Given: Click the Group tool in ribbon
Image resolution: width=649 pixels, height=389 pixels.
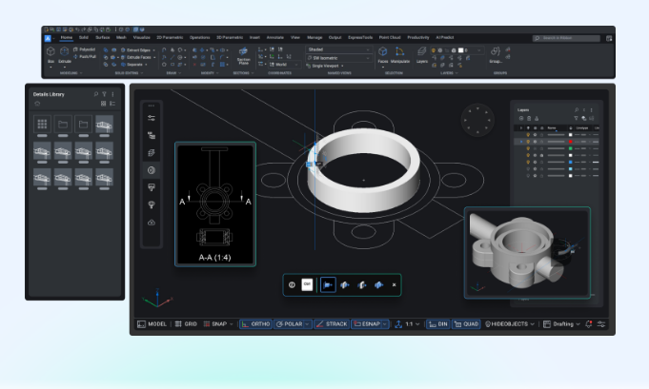Looking at the screenshot, I should coord(496,55).
